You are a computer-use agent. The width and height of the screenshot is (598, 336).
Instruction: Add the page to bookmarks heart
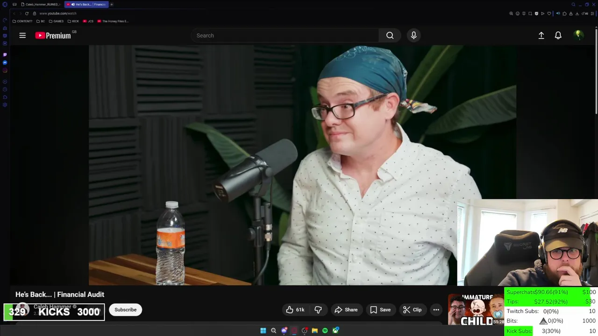pos(549,14)
